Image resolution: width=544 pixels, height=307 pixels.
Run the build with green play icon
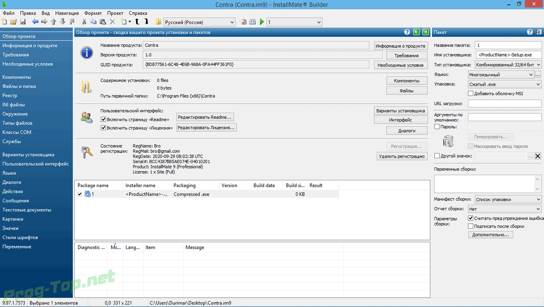[x=262, y=22]
